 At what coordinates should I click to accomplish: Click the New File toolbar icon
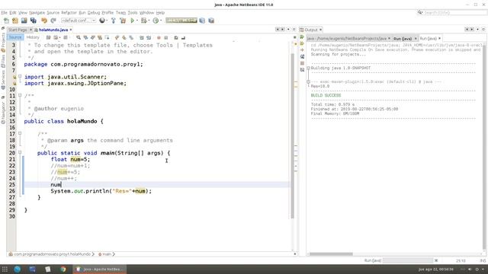pos(6,21)
